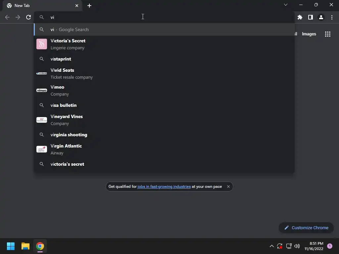This screenshot has width=339, height=254.
Task: Click the Vivid Seats logo thumbnail
Action: tap(42, 73)
